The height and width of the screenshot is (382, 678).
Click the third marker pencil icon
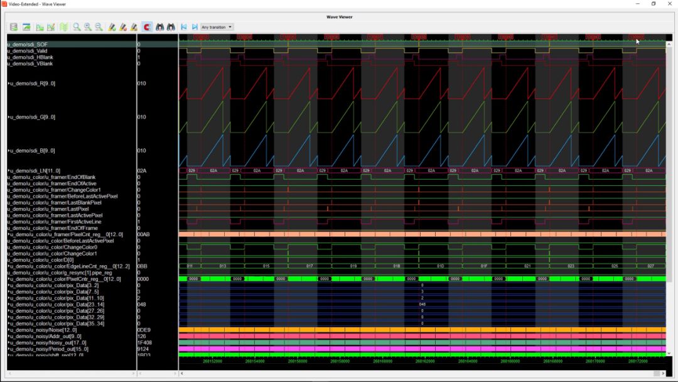[x=134, y=27]
